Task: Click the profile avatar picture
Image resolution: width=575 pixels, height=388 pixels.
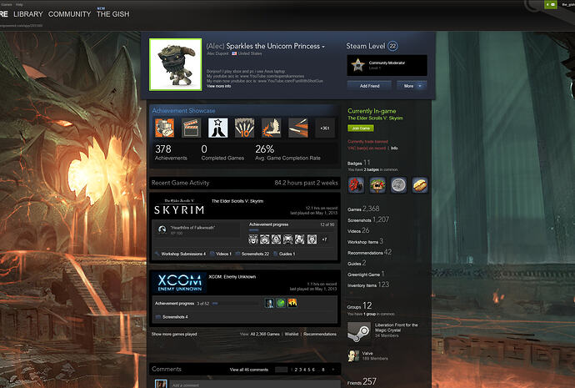Action: point(175,64)
